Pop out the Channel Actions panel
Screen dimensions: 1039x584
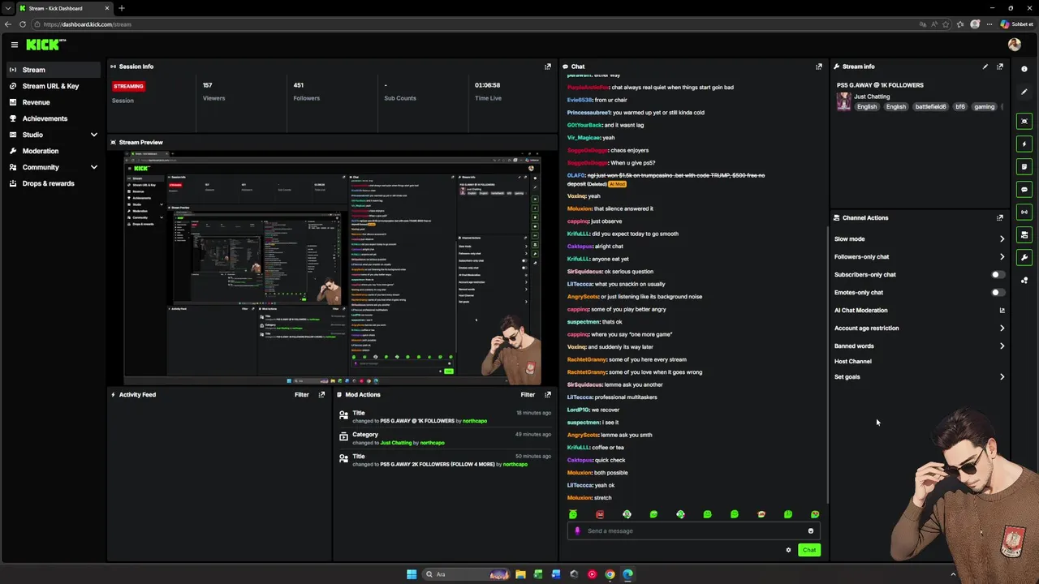tap(999, 217)
